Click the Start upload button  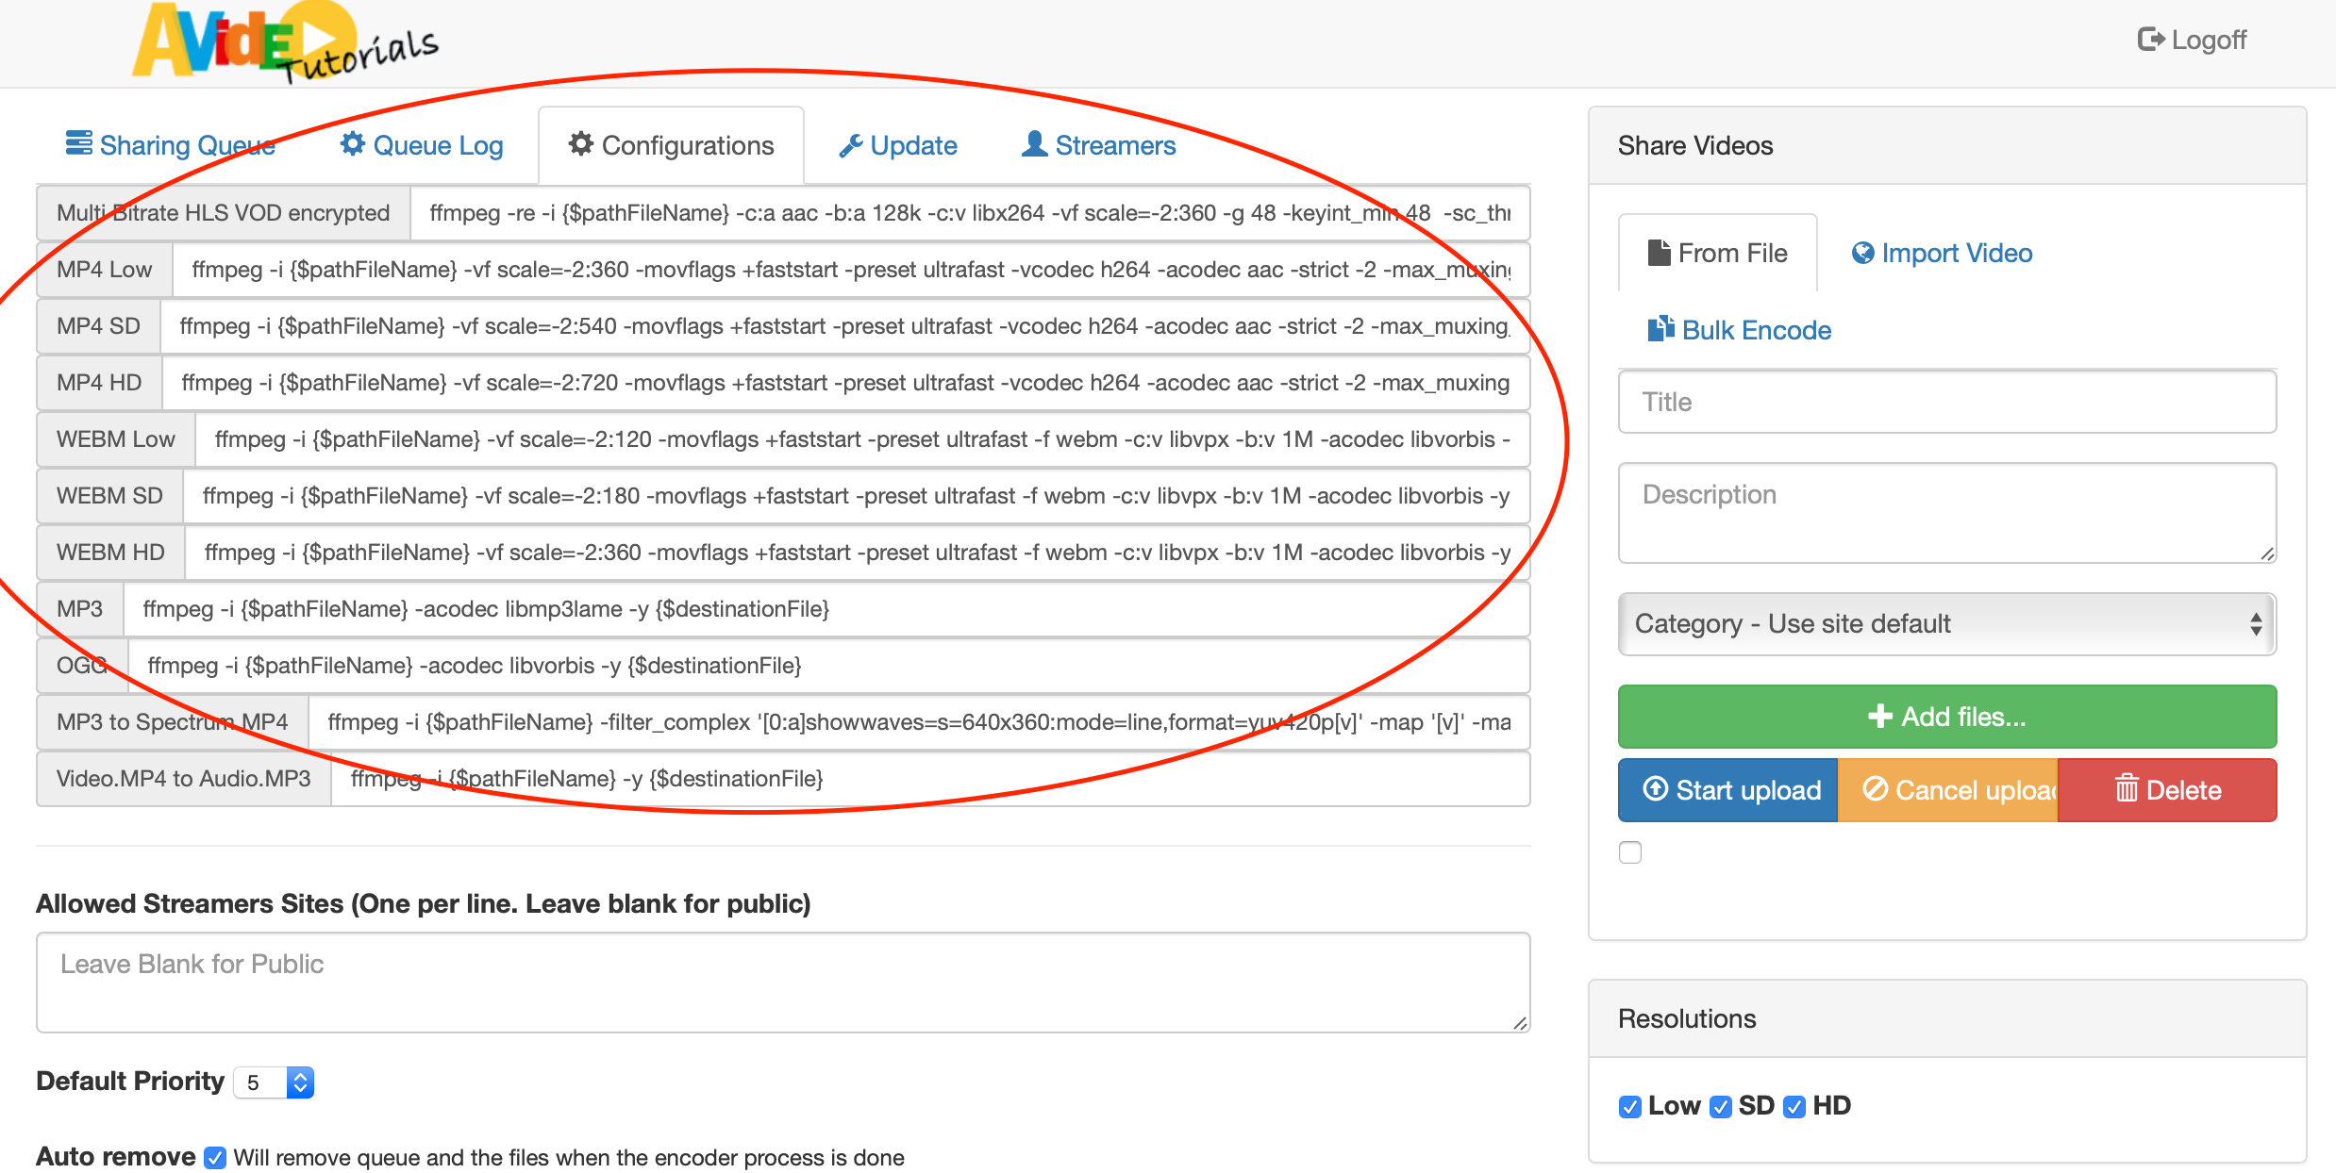point(1727,790)
